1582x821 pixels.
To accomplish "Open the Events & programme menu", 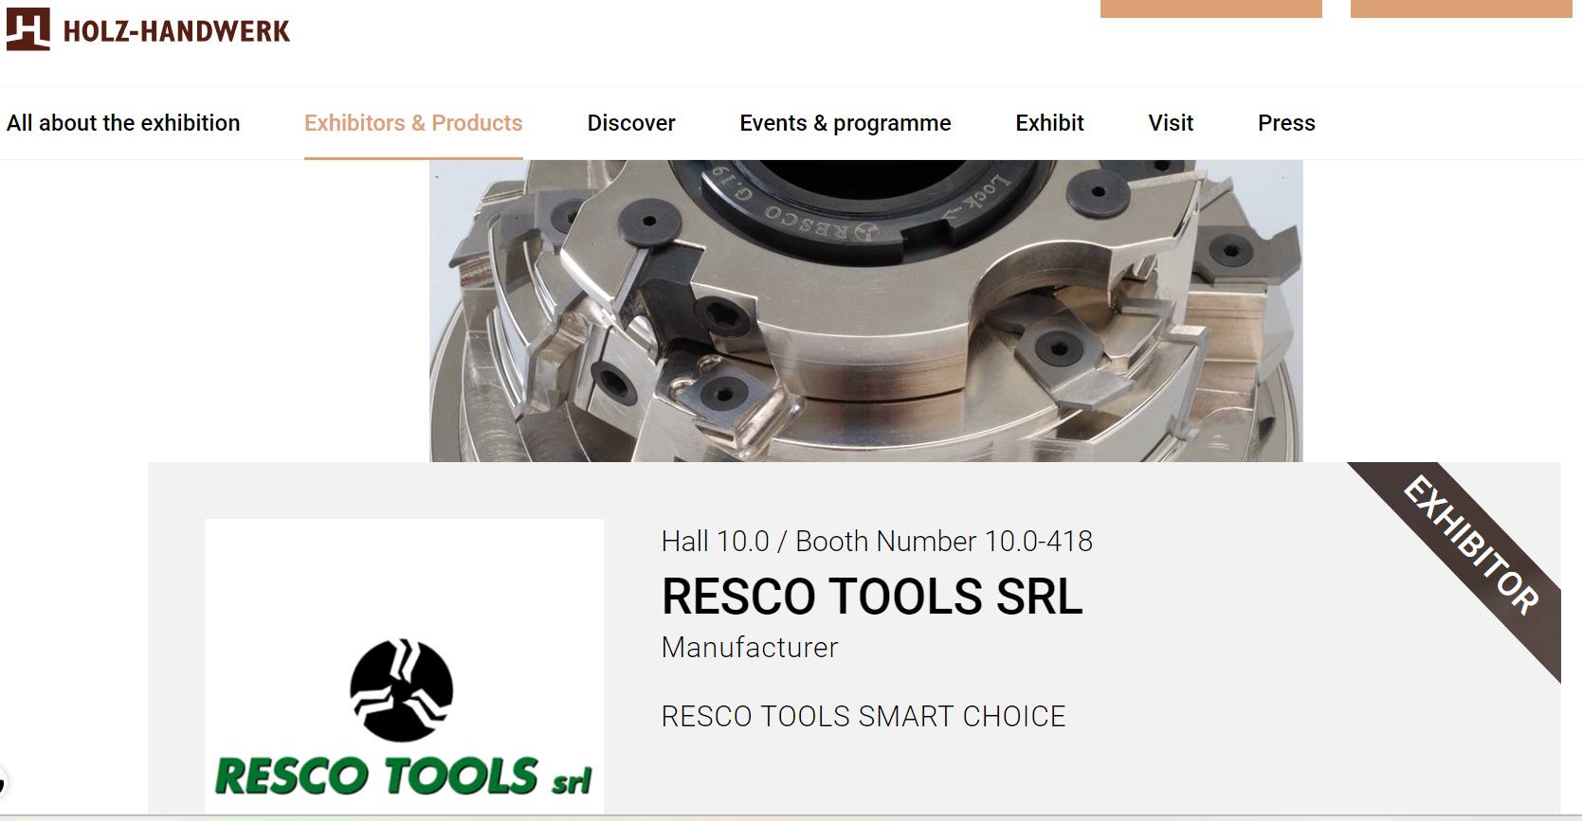I will pyautogui.click(x=846, y=123).
